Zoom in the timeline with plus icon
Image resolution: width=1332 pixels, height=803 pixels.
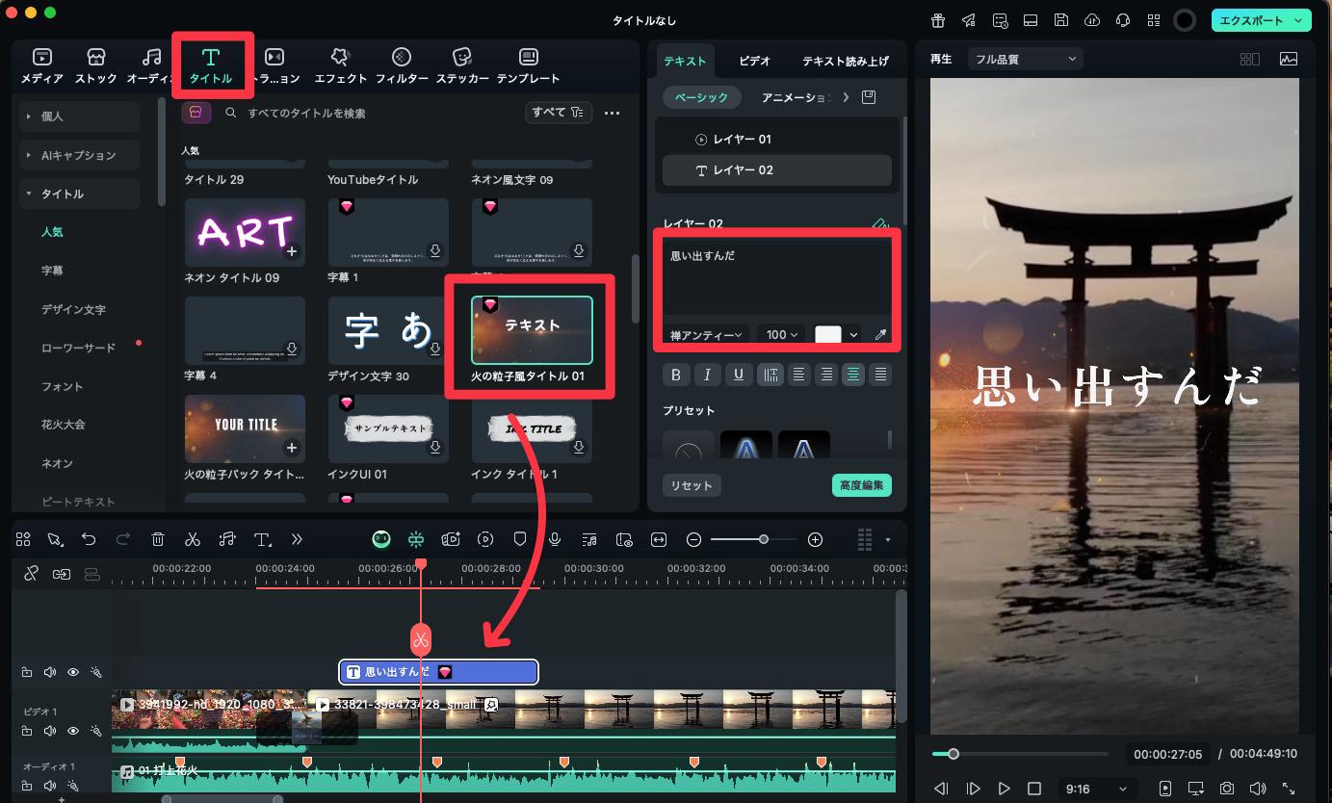[815, 539]
